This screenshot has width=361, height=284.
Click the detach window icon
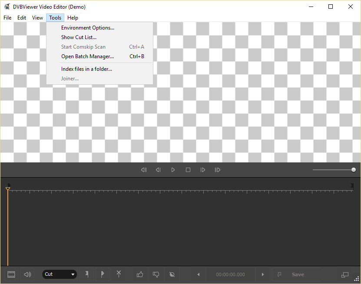(x=344, y=274)
